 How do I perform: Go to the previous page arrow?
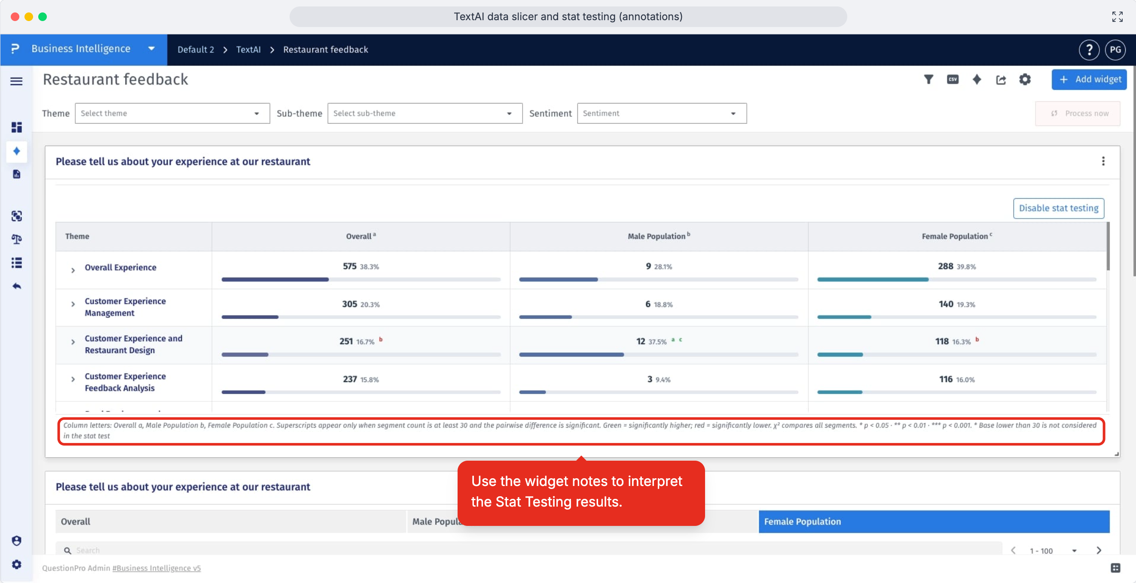click(x=1013, y=550)
